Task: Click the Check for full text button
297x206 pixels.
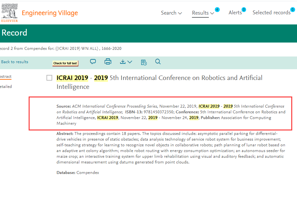Action: click(65, 63)
